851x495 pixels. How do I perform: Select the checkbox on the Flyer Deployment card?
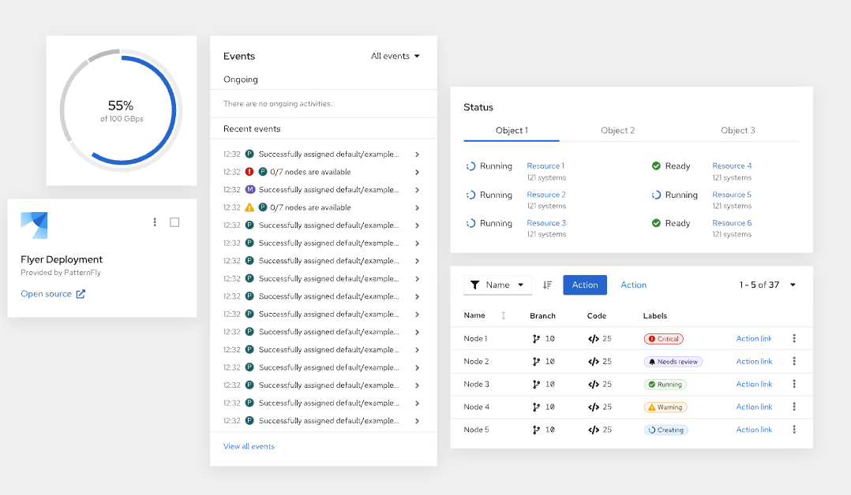(x=174, y=222)
